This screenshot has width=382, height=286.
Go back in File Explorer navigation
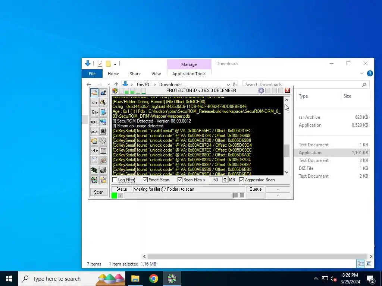(89, 85)
